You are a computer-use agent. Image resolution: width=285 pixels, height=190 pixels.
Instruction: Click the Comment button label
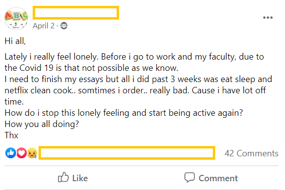[x=218, y=178]
